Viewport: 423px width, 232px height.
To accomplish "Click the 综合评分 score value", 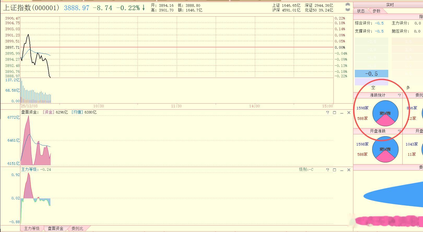I will coord(379,23).
